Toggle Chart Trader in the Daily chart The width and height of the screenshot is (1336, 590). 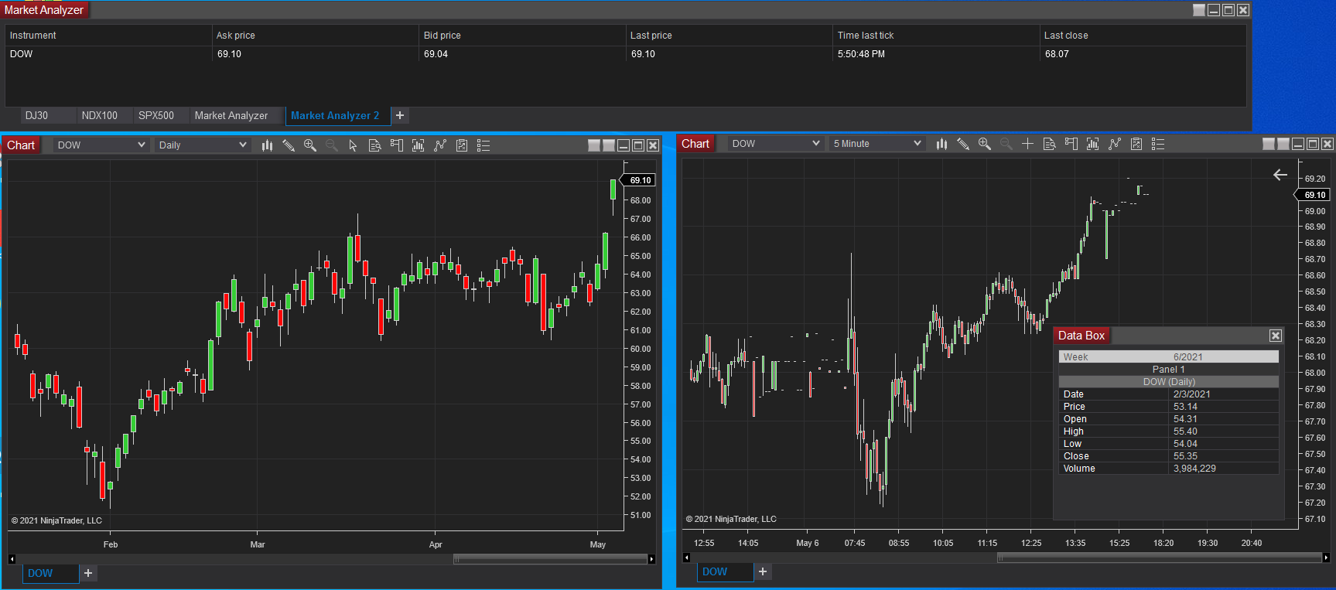point(397,145)
